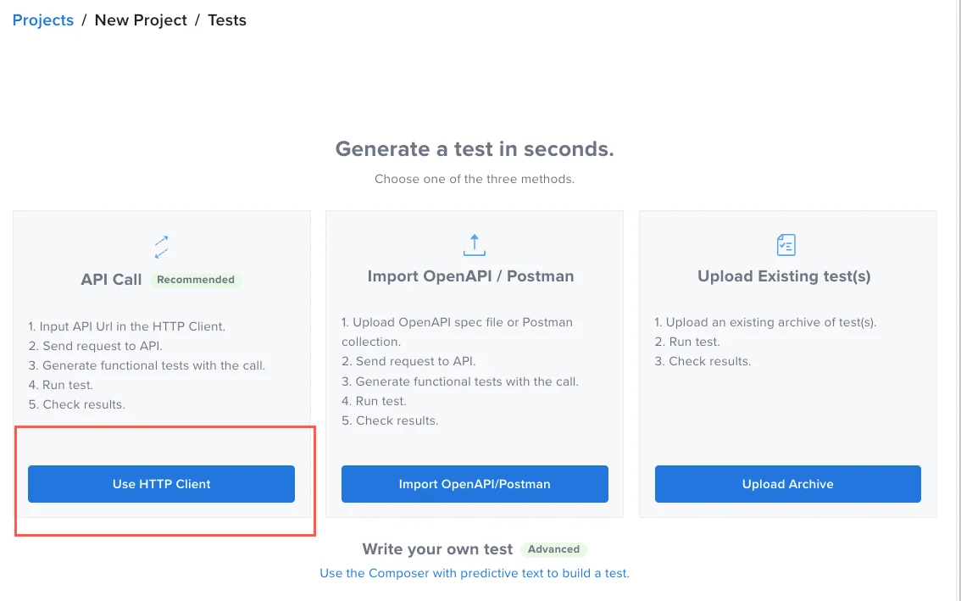Click the API Call card title

tap(111, 280)
